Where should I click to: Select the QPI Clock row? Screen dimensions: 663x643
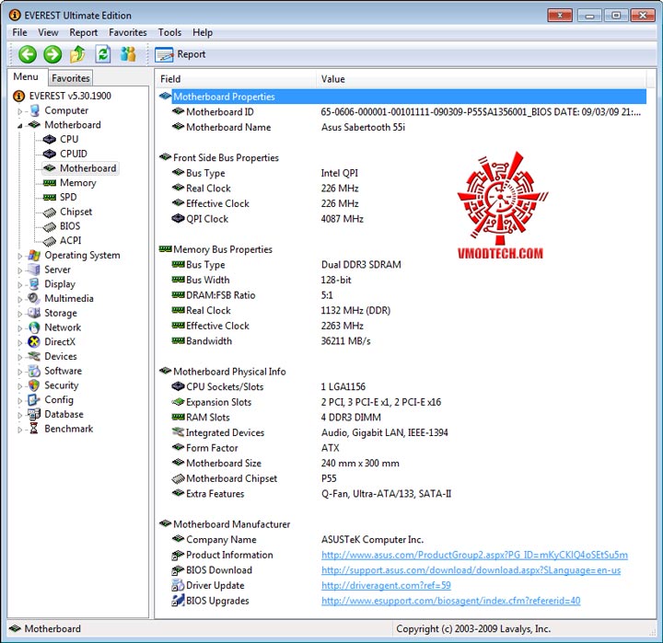tap(402, 219)
